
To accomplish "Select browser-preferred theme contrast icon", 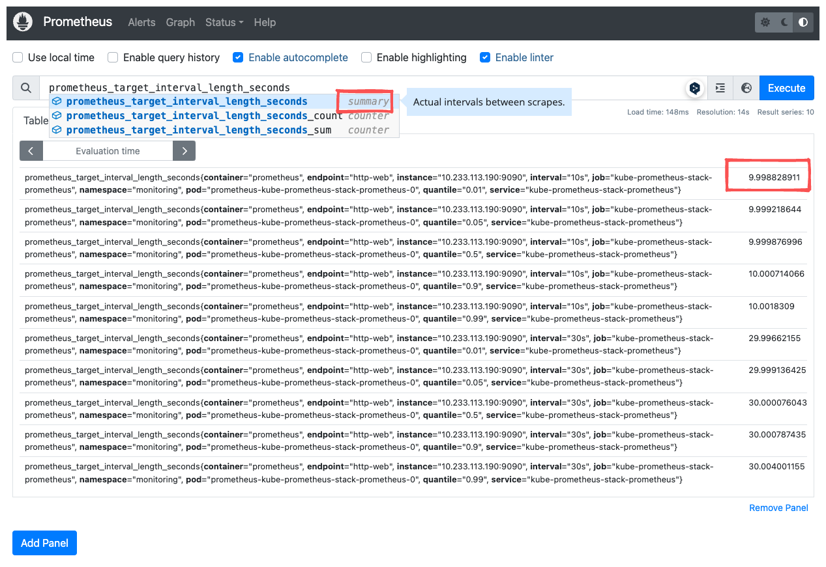I will click(x=803, y=22).
